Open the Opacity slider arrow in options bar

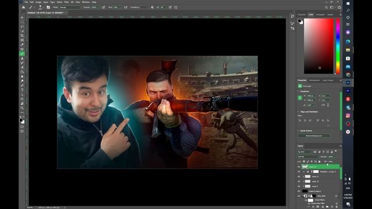(98, 8)
